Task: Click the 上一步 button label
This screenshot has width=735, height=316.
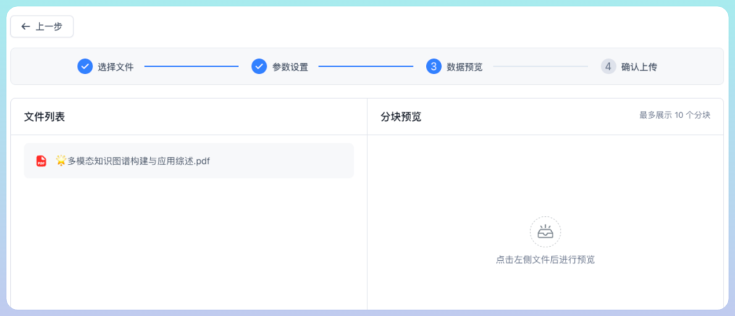Action: click(49, 27)
